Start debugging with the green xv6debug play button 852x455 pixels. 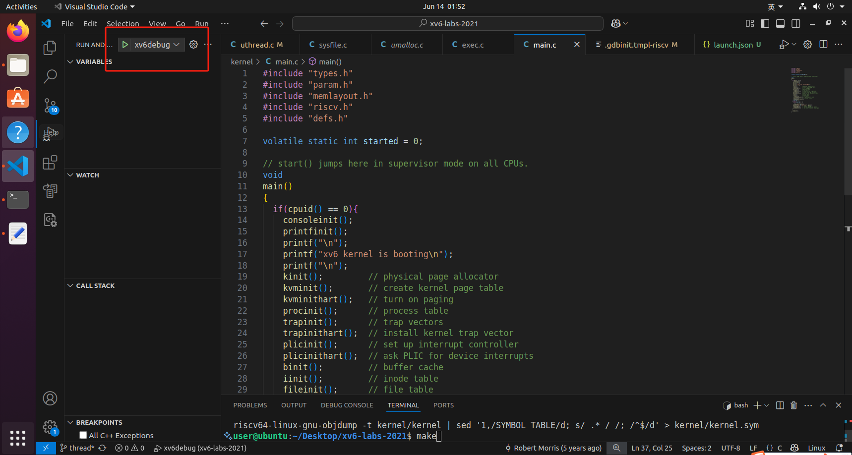pos(125,44)
